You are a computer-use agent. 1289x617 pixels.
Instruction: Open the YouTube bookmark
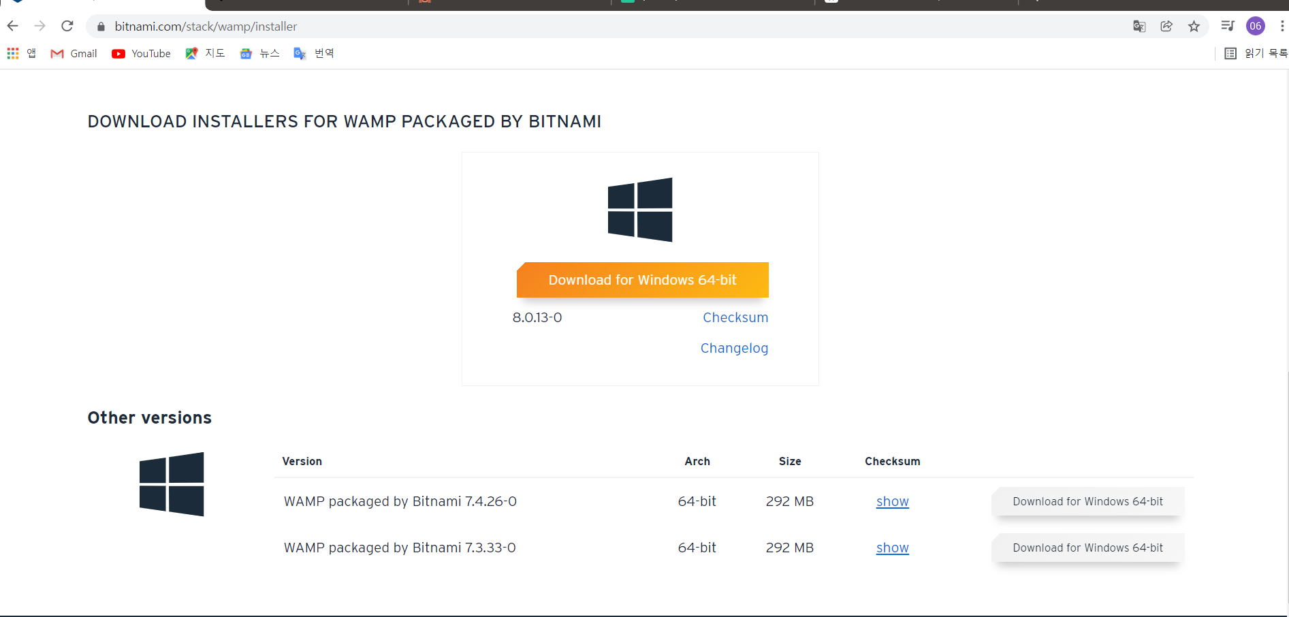click(141, 53)
